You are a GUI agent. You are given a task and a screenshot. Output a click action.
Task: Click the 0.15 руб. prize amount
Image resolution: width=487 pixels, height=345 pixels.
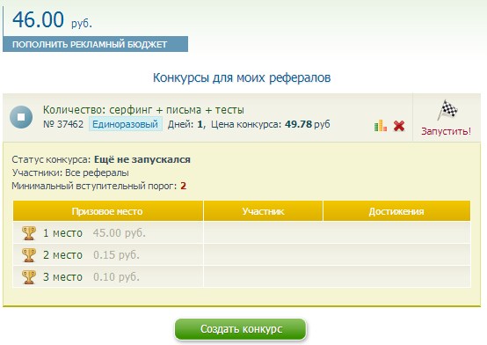point(116,255)
